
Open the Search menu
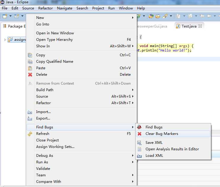[82, 8]
